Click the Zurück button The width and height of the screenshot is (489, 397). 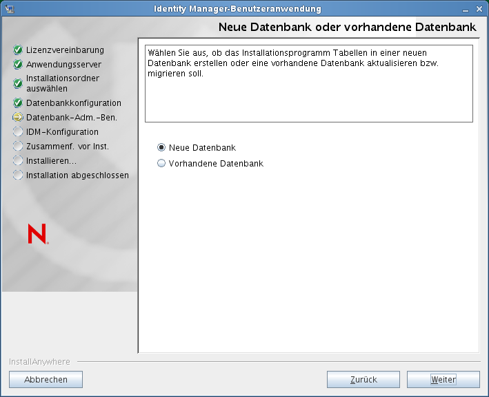pos(363,379)
